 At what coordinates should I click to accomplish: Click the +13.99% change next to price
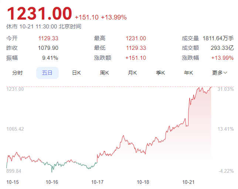[111, 17]
